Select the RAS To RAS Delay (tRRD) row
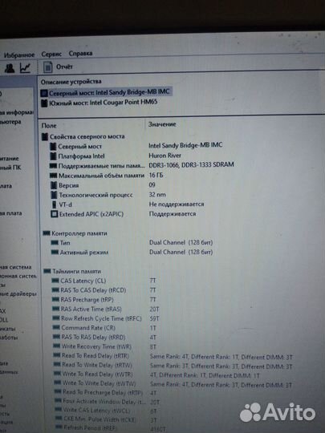The image size is (325, 433). 93,337
